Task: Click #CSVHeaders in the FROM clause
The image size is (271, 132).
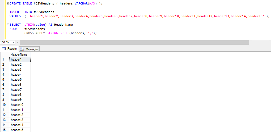Action: (x=35, y=29)
